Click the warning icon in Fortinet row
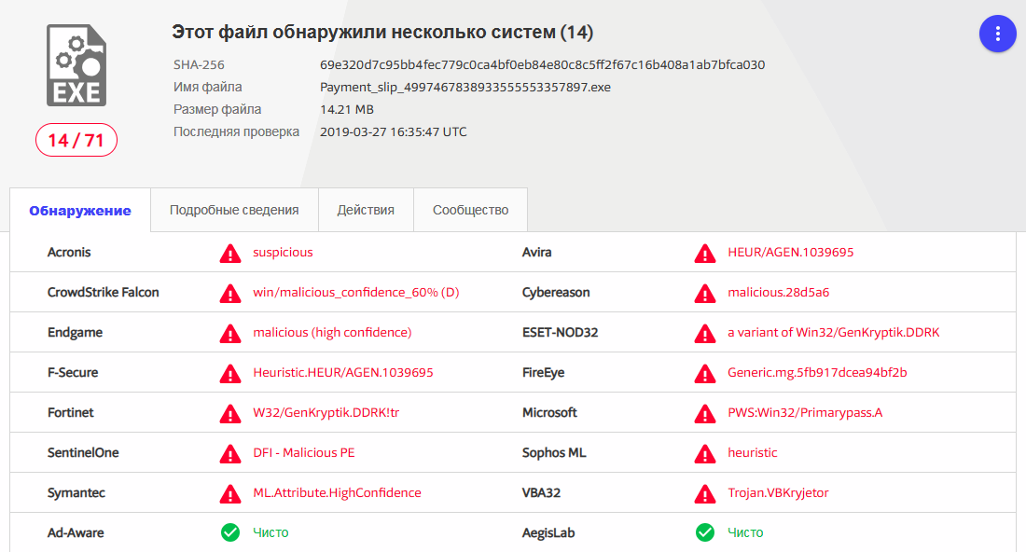 pos(229,413)
